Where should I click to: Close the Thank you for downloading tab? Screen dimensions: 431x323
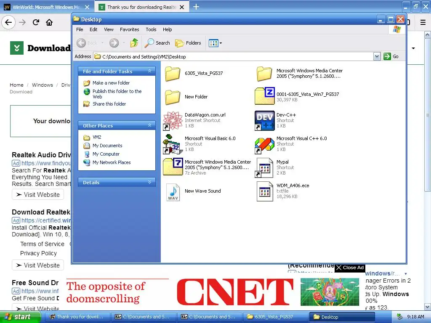click(x=182, y=7)
